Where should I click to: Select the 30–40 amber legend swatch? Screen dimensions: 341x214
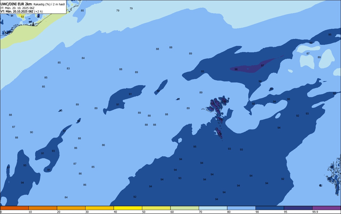coord(99,208)
